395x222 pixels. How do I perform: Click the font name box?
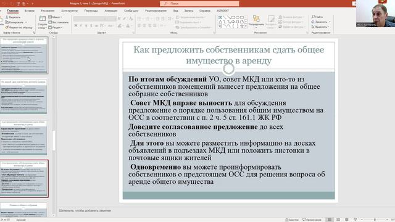pos(88,19)
